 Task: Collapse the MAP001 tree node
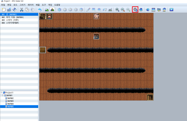coord(3,95)
